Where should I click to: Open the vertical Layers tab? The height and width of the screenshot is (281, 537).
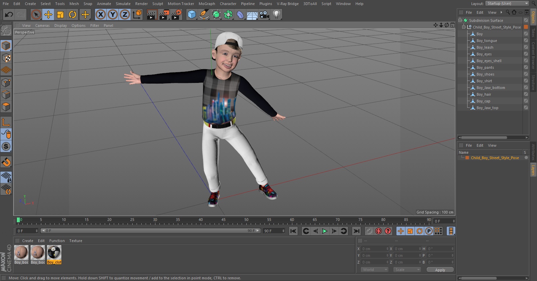click(x=533, y=170)
